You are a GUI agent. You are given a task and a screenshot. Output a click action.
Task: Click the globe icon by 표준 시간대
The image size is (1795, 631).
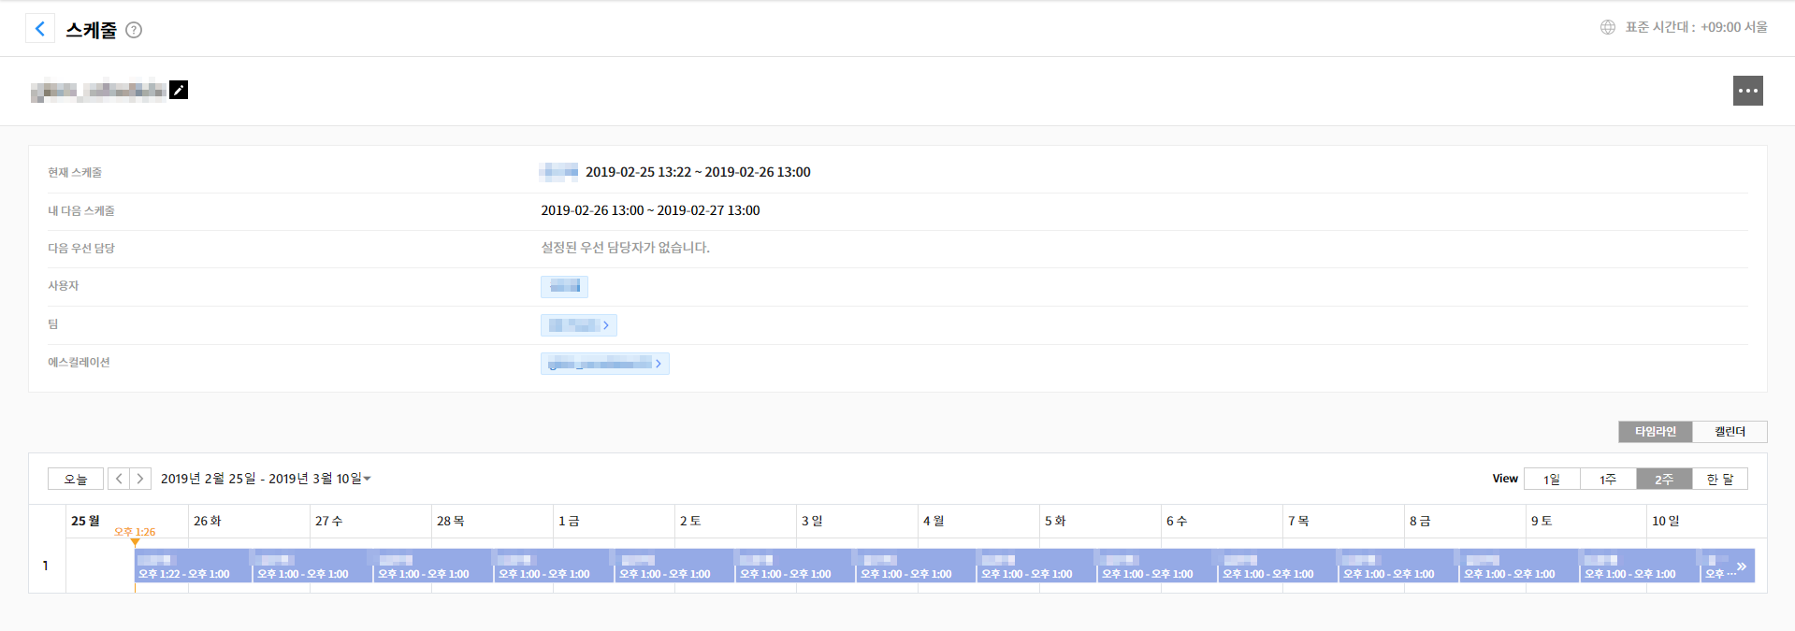[1607, 27]
